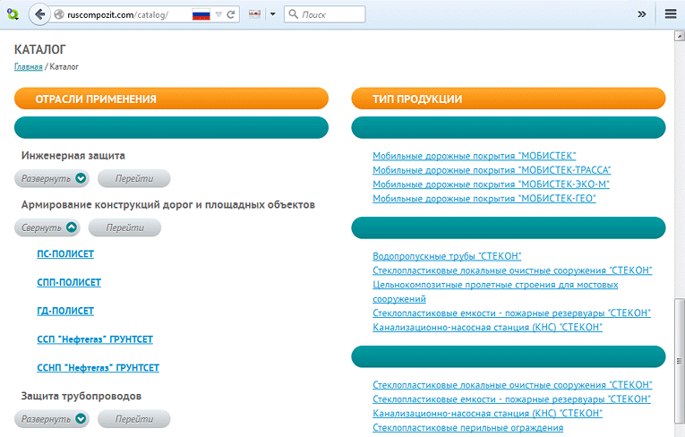
Task: Go to Главная breadcrumb link
Action: [28, 67]
